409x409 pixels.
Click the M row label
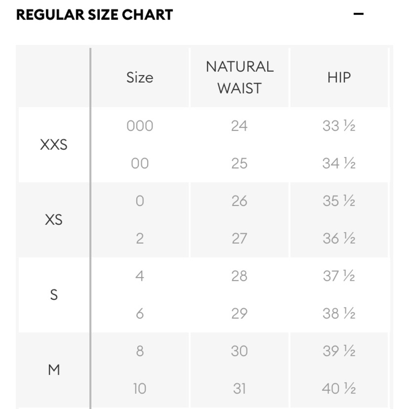click(x=54, y=370)
